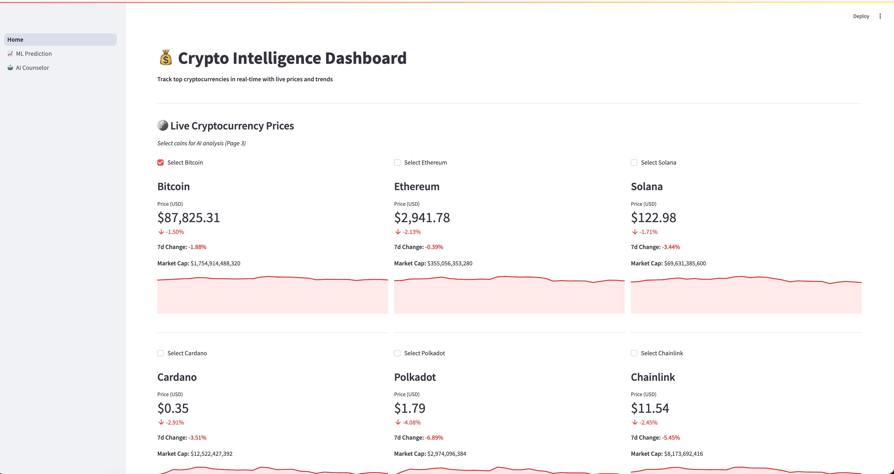Click the Bitcoin 7-day sparkline chart
Viewport: 894px width, 474px height.
(x=272, y=295)
